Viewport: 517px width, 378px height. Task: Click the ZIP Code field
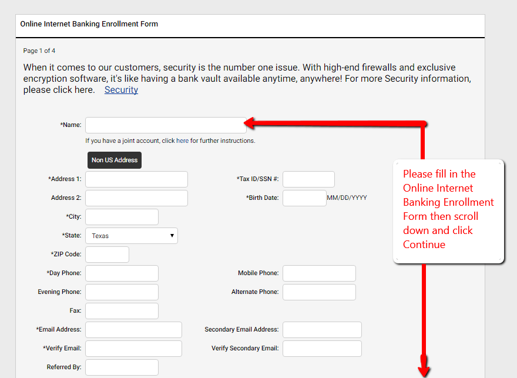coord(106,254)
